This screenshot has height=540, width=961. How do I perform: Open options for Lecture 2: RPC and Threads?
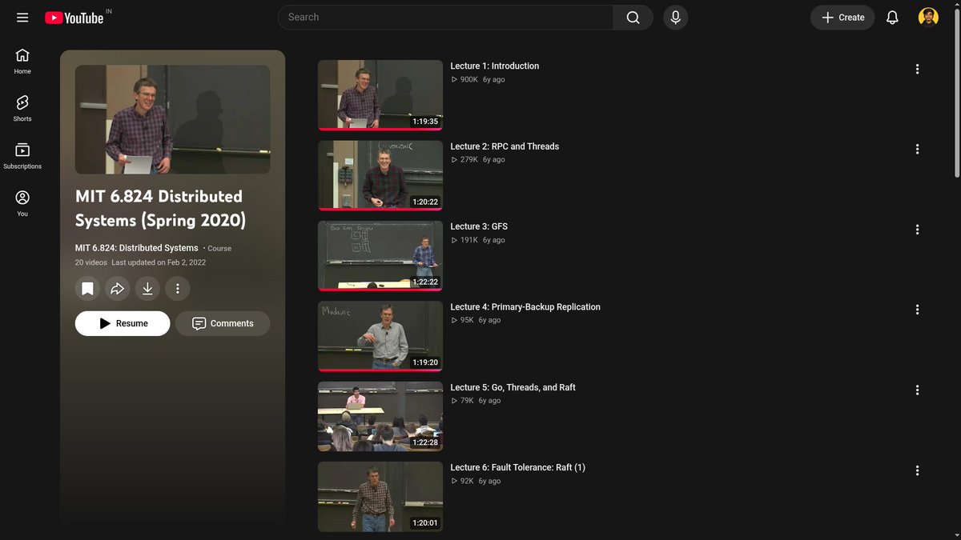point(917,150)
